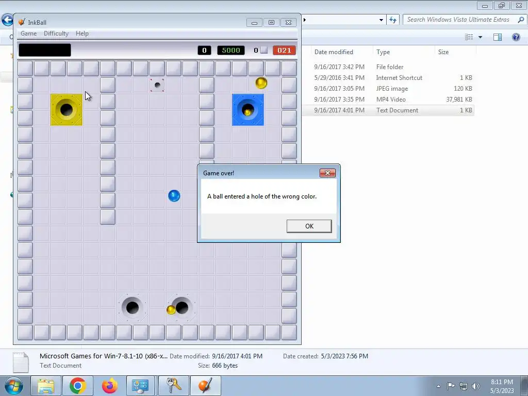Sort by the Date modified column

(341, 52)
